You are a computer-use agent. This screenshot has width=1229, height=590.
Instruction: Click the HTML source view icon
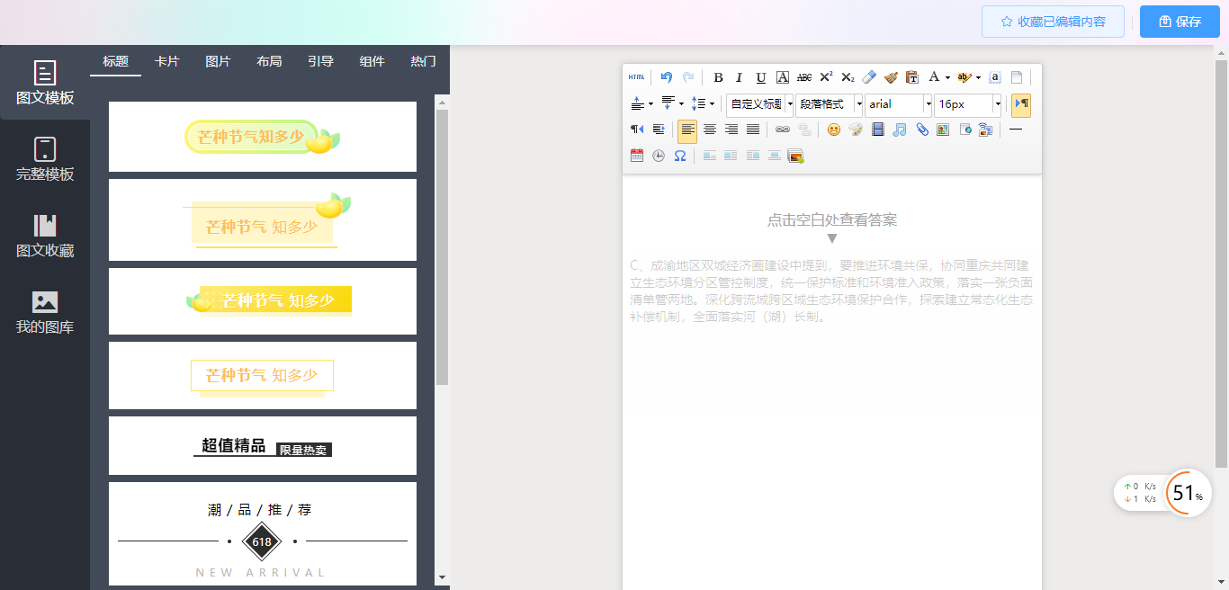pos(636,77)
